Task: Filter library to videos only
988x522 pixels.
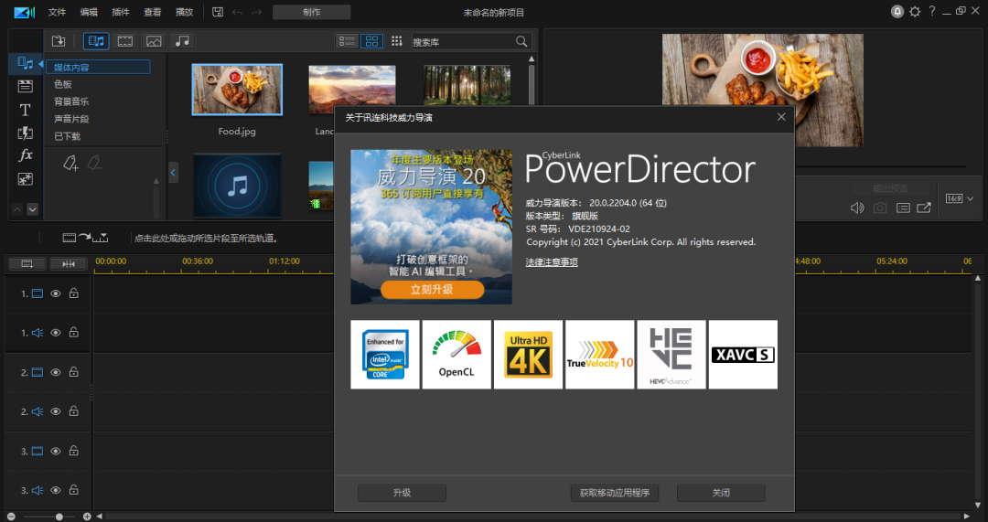Action: pos(125,41)
